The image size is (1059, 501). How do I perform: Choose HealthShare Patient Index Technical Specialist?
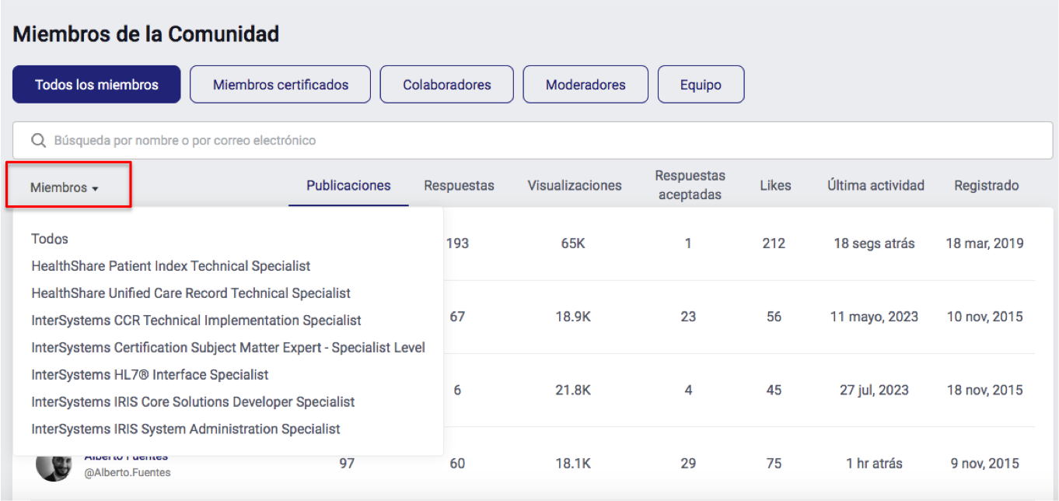coord(170,266)
